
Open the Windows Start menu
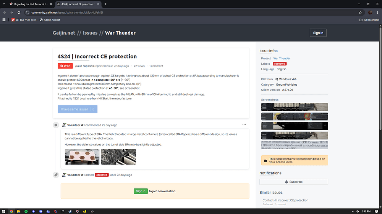pos(3,211)
